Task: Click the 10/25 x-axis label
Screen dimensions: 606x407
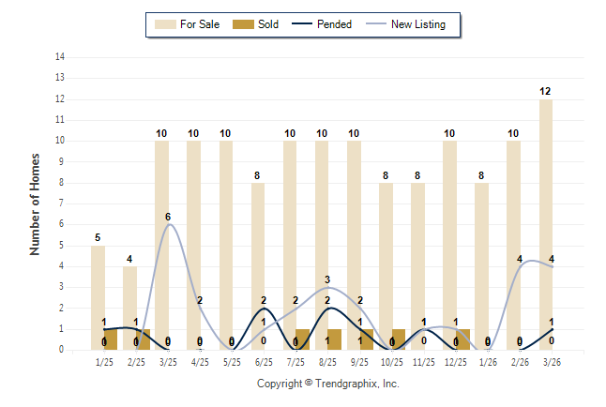Action: [392, 362]
